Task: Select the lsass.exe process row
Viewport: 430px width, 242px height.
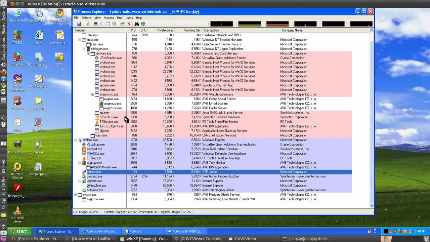Action: [212, 135]
